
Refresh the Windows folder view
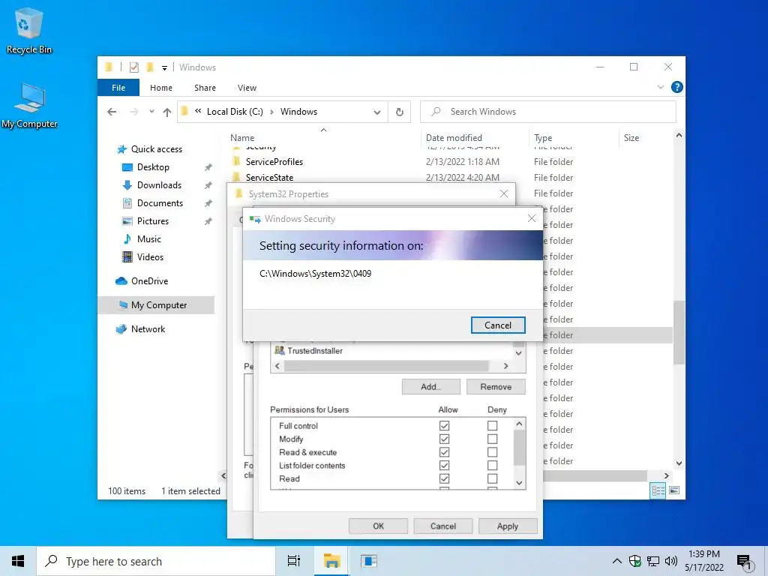pos(400,112)
